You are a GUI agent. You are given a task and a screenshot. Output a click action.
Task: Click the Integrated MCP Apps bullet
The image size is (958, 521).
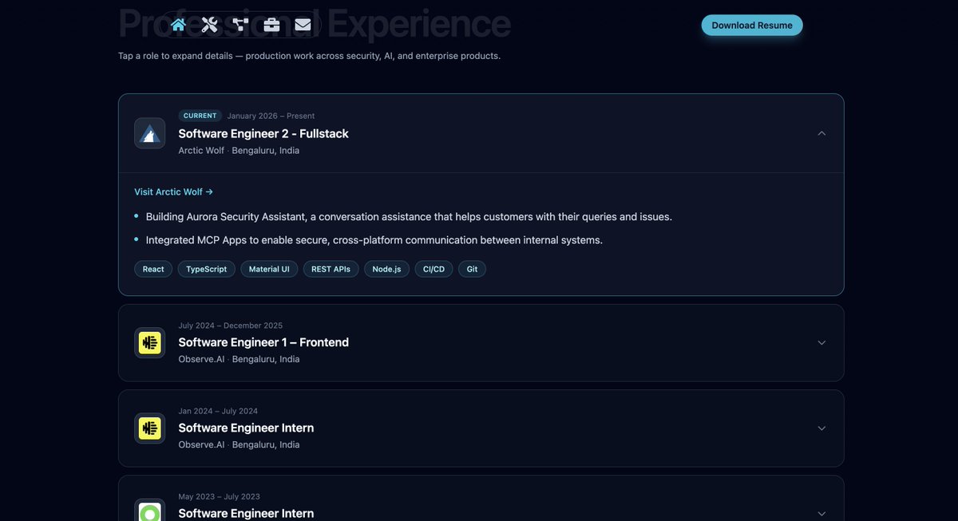374,239
